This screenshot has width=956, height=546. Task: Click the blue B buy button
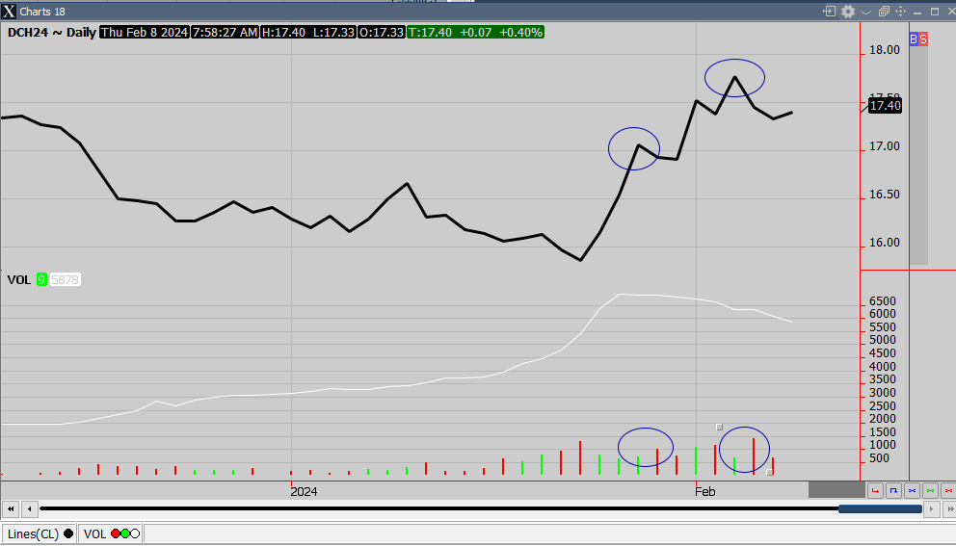[914, 39]
